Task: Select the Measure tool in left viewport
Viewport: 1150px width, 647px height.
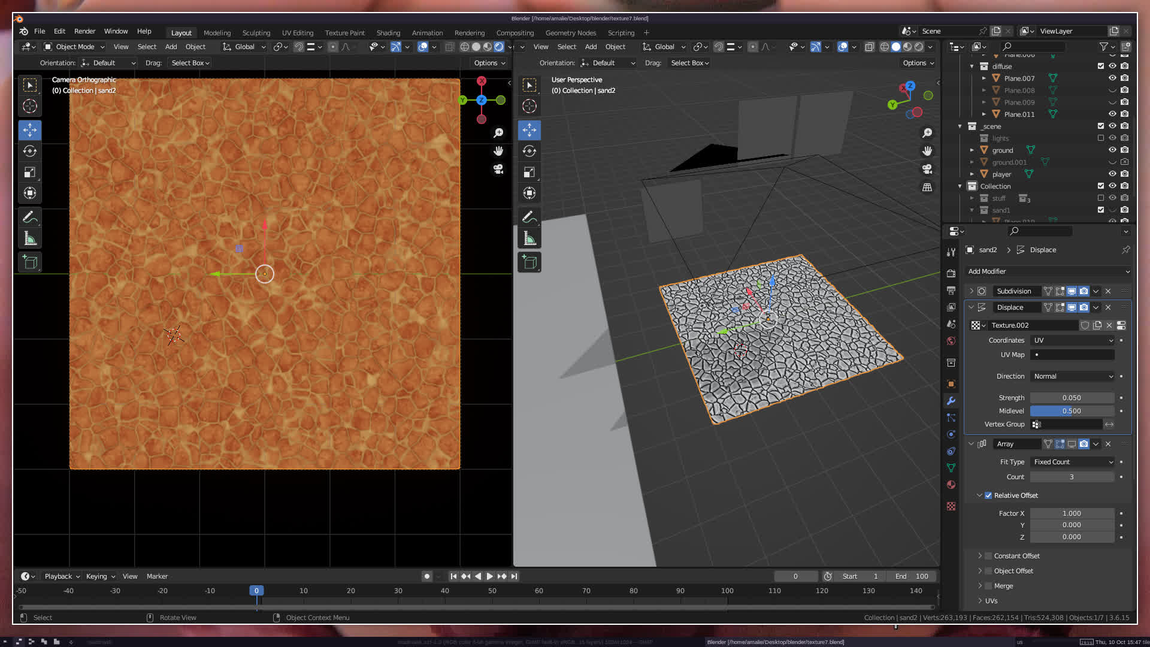Action: pyautogui.click(x=30, y=239)
